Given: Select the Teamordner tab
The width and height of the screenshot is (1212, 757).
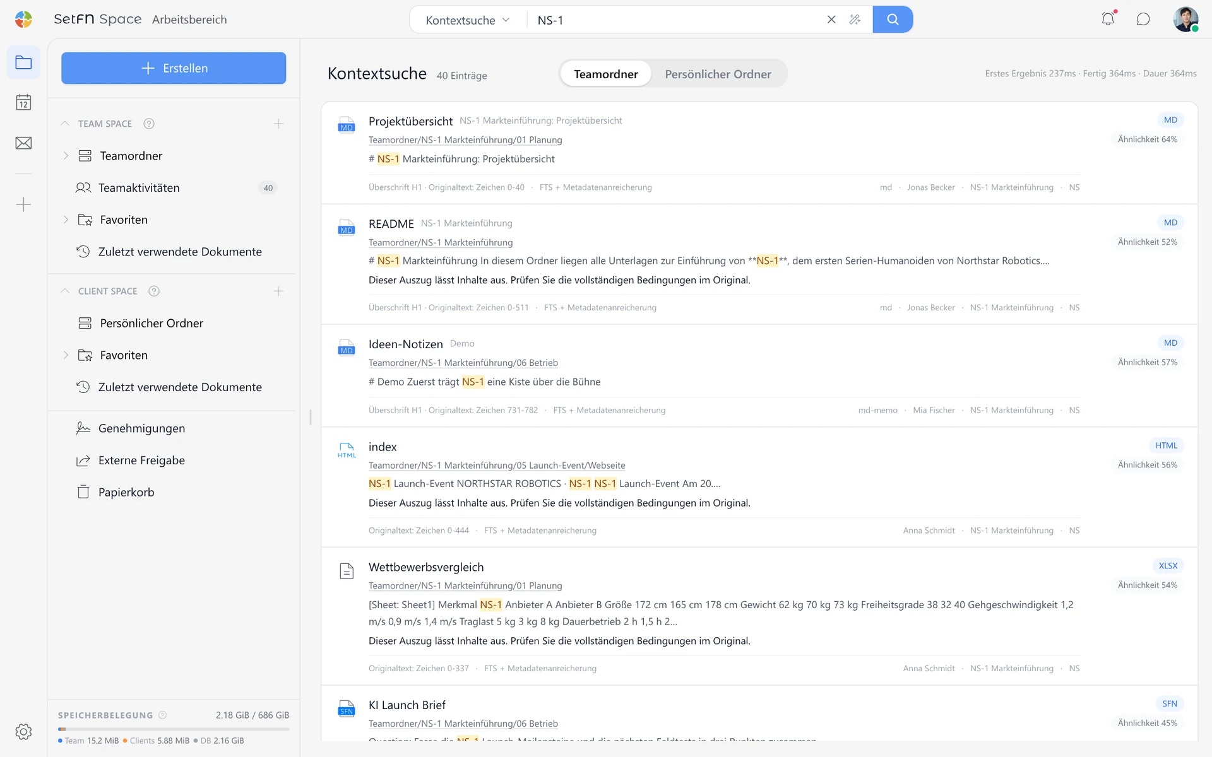Looking at the screenshot, I should coord(605,74).
